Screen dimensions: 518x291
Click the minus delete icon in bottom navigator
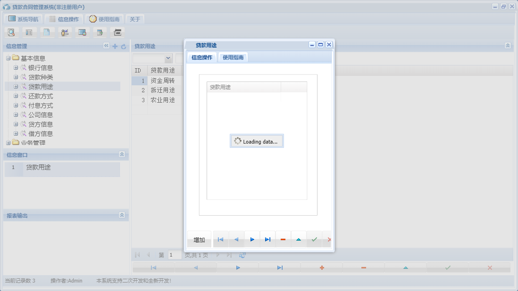[364, 267]
